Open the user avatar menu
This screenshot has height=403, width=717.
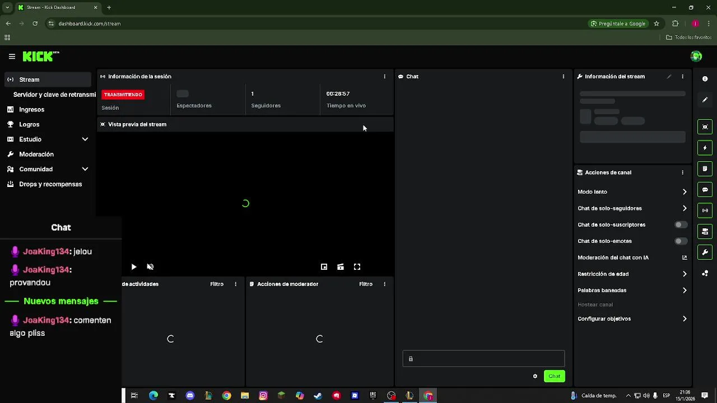pos(696,56)
